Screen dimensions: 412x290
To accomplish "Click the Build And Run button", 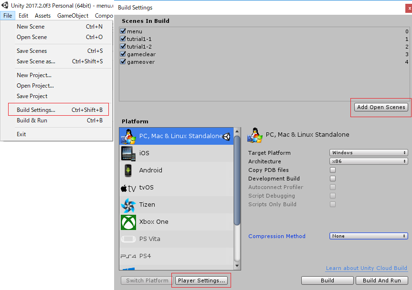I will click(x=382, y=280).
